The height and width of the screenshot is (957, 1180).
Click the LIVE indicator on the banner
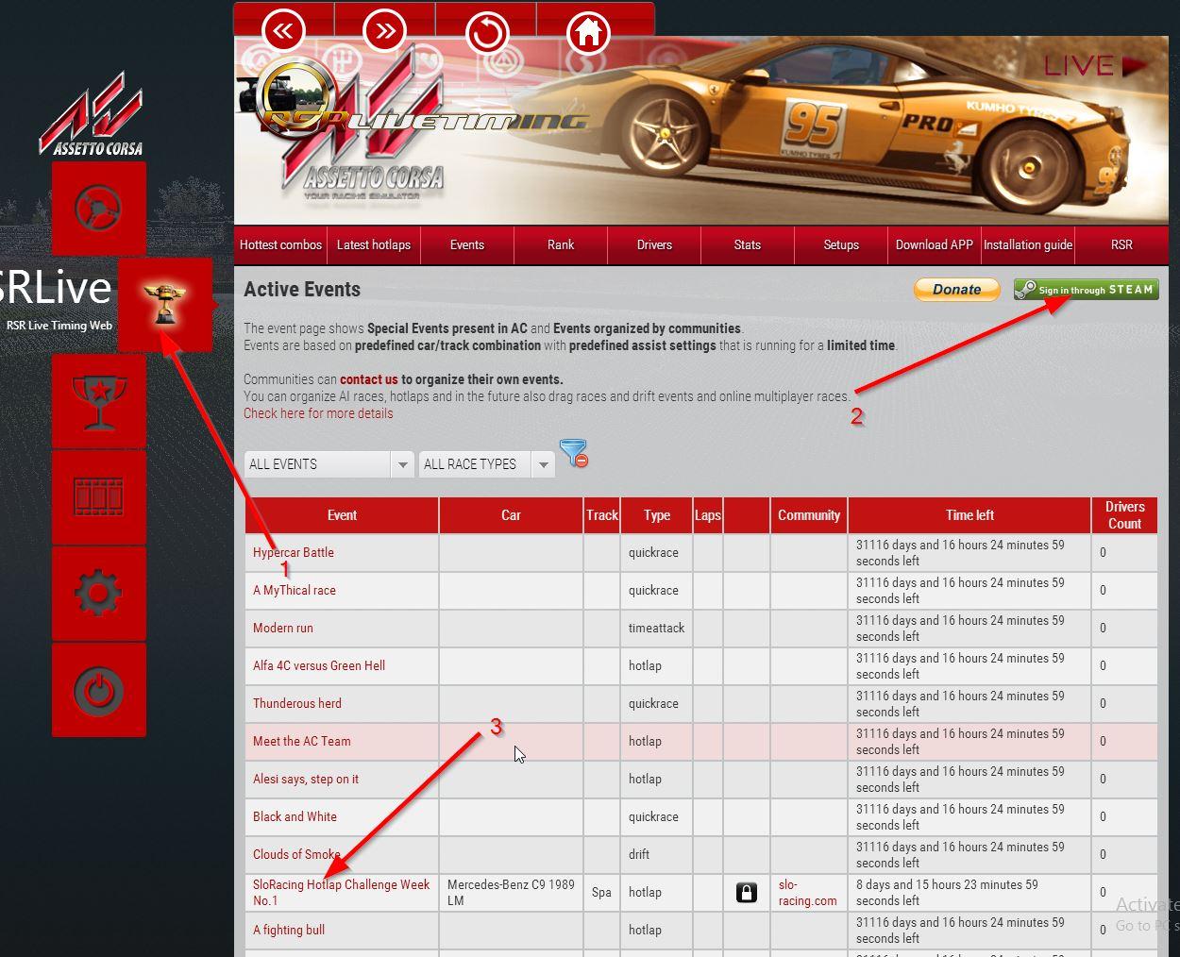click(1095, 66)
